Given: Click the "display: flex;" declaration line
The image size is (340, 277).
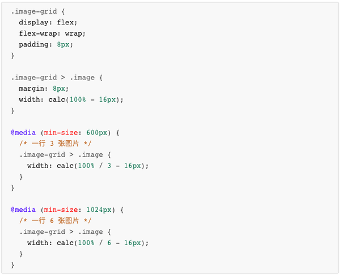Looking at the screenshot, I should pyautogui.click(x=48, y=22).
